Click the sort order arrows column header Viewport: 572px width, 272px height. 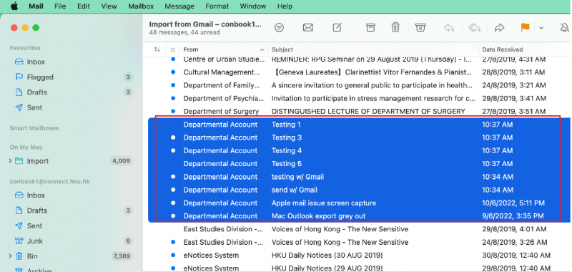[157, 49]
